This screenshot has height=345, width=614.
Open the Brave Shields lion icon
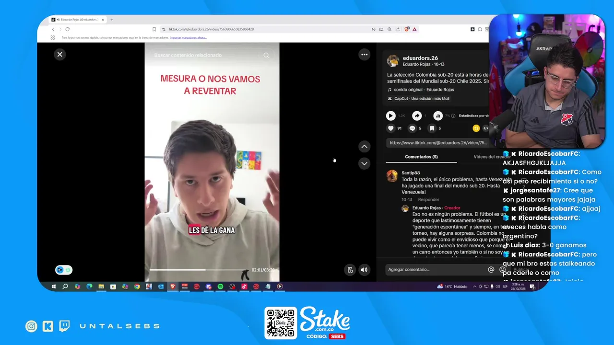pos(407,29)
